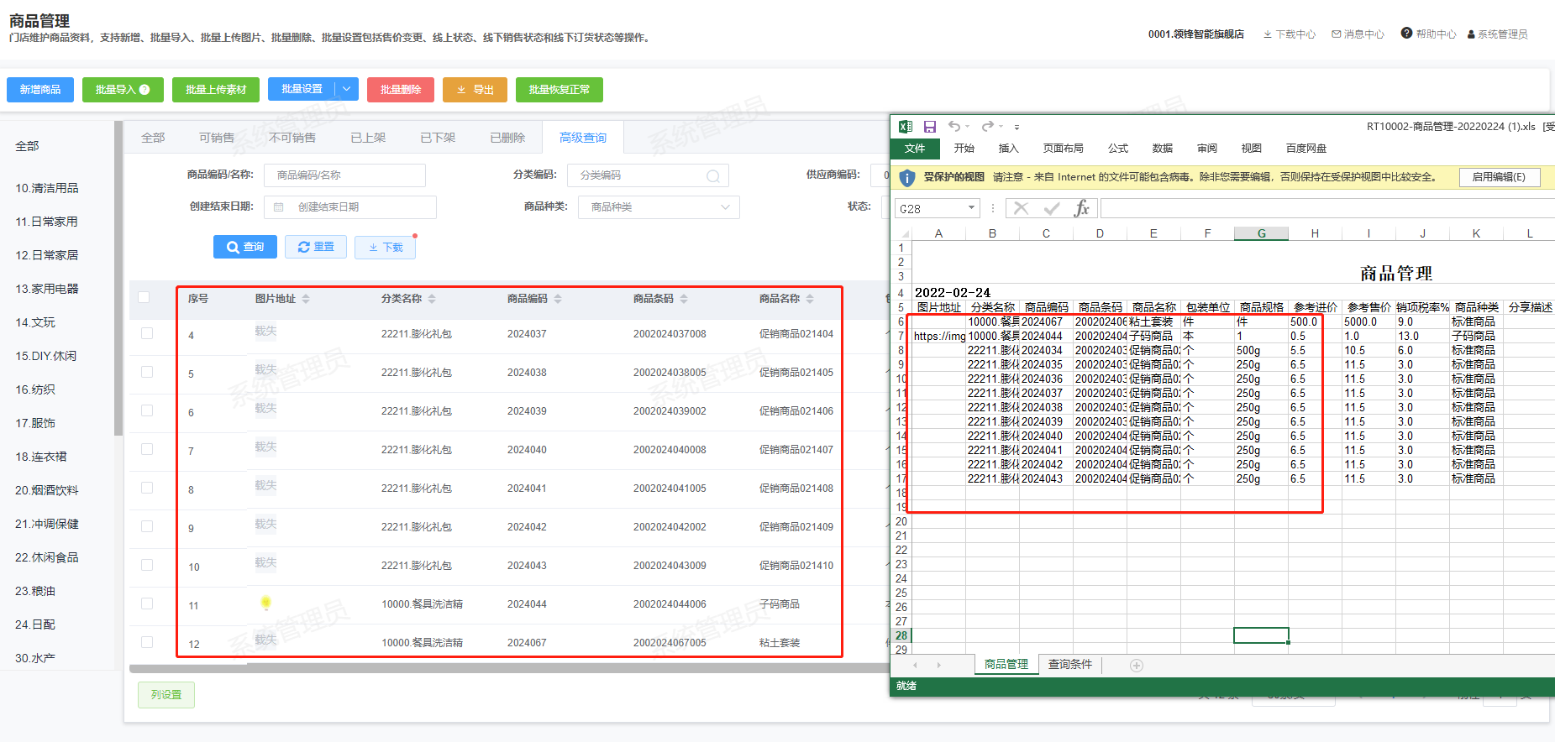The height and width of the screenshot is (742, 1555).
Task: Open the 查询条件 sheet tab
Action: coord(1069,665)
